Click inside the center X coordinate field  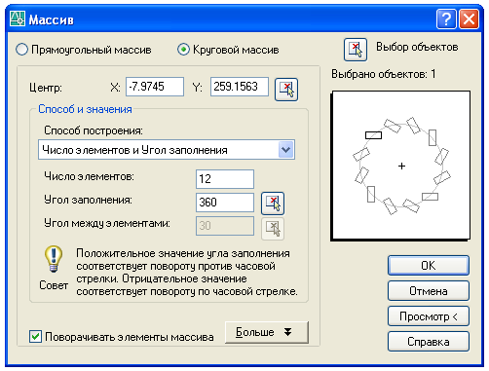(155, 87)
